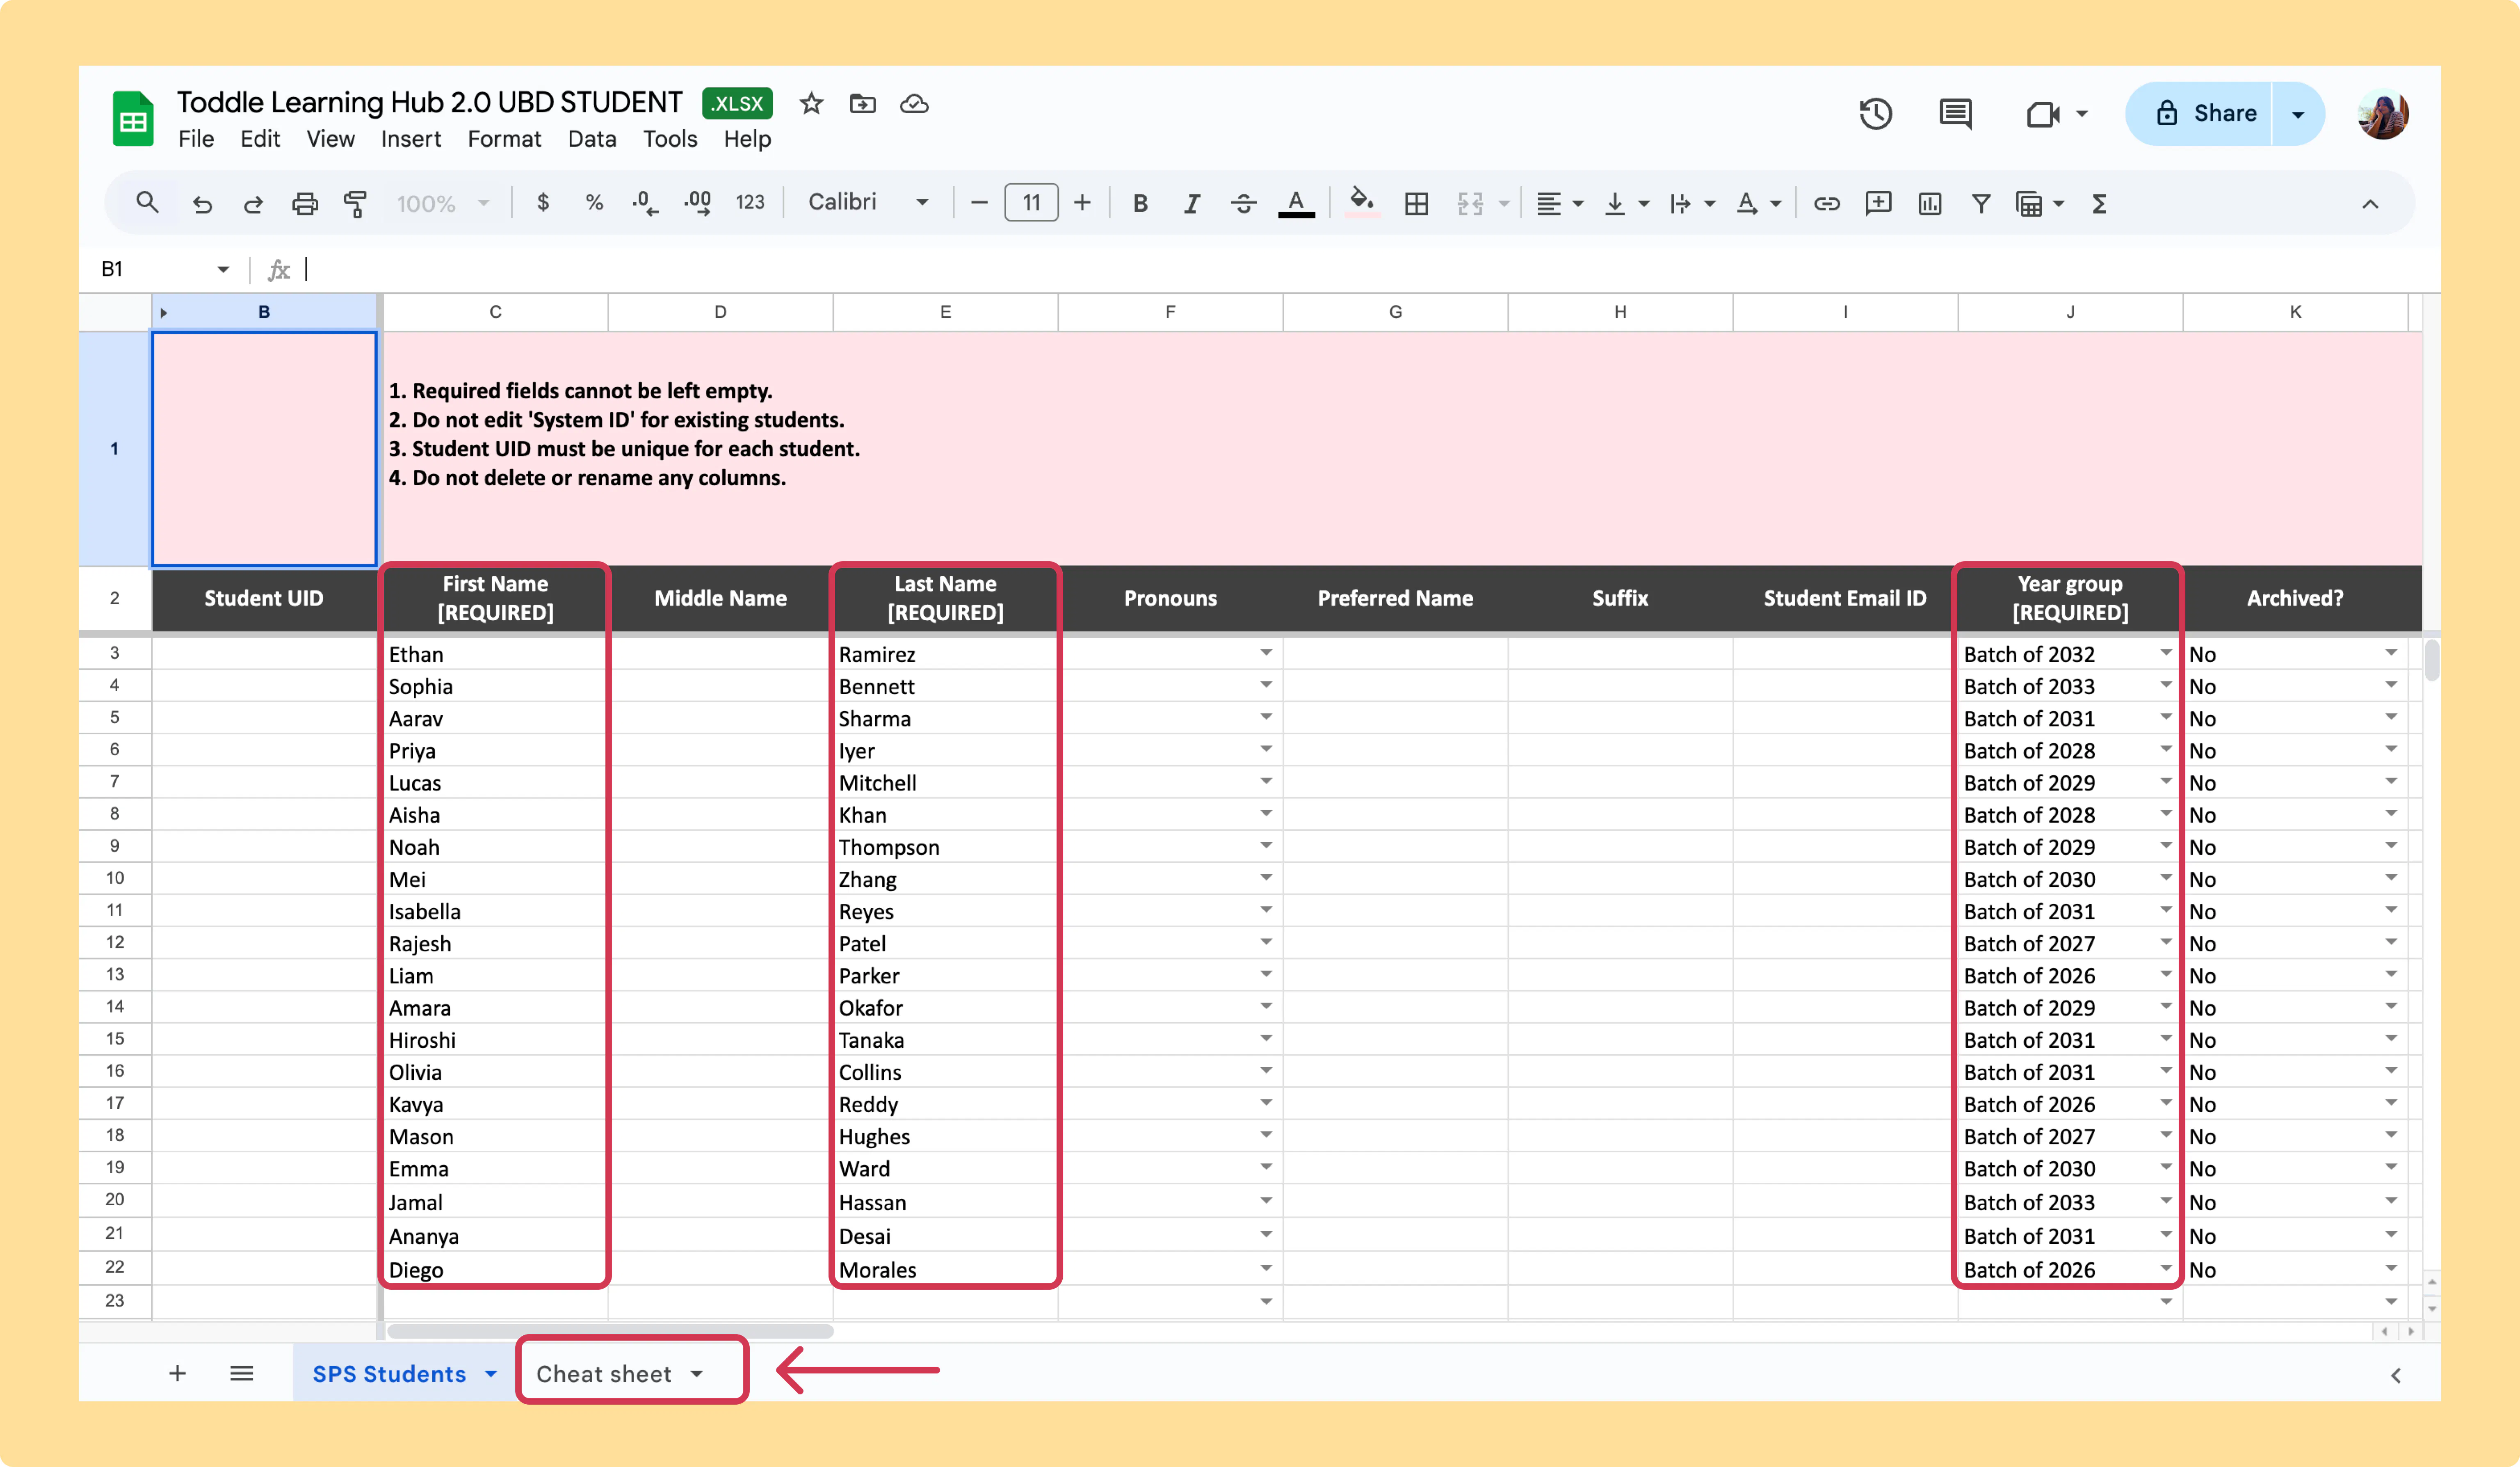
Task: Increase the font size
Action: pos(1082,203)
